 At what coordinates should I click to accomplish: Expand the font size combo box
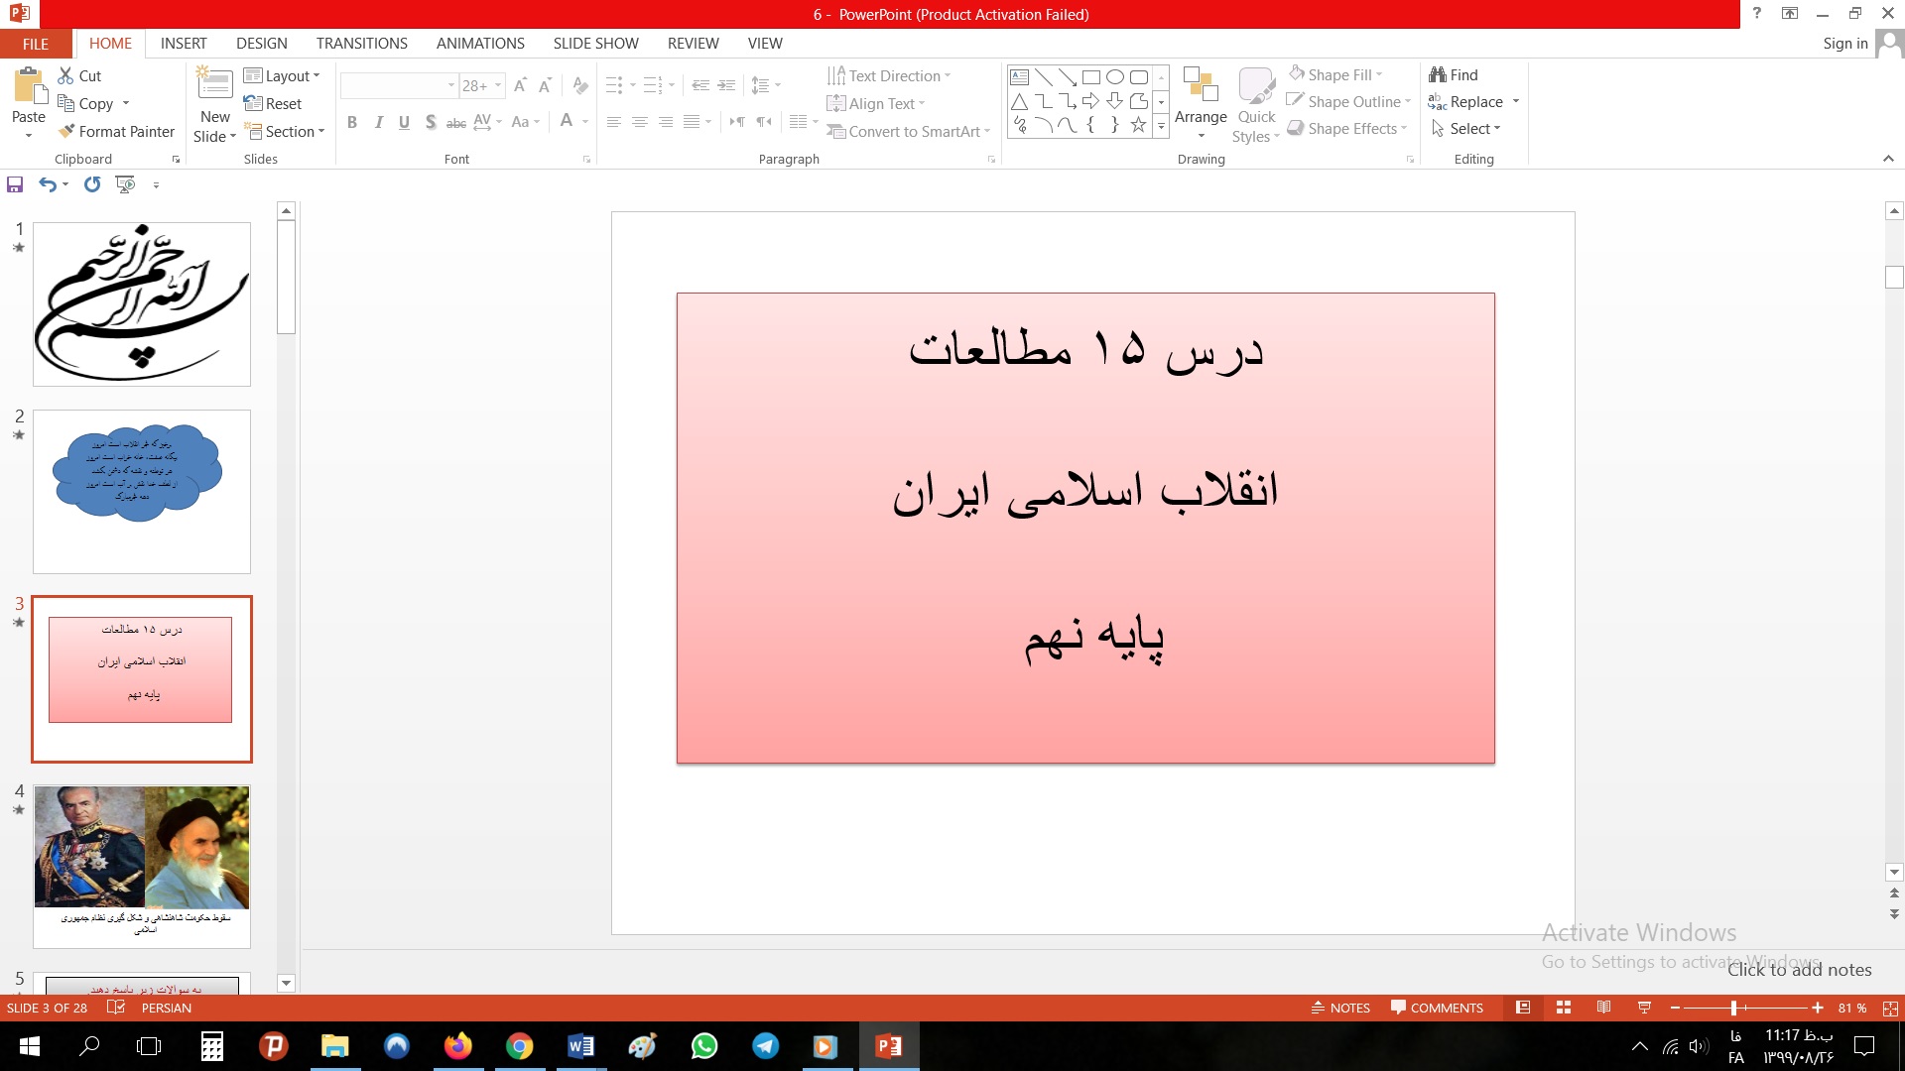click(498, 85)
